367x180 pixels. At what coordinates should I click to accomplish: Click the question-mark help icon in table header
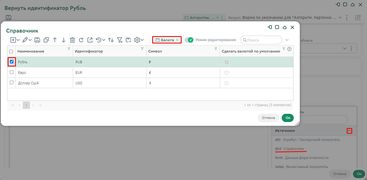tap(289, 49)
